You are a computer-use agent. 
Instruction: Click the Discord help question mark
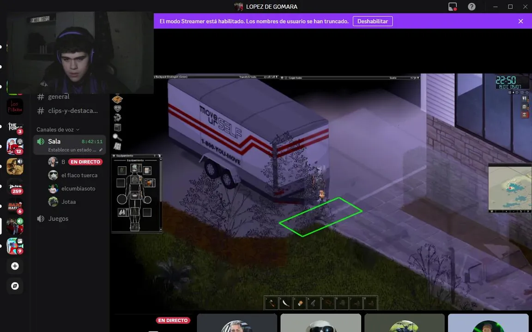472,7
